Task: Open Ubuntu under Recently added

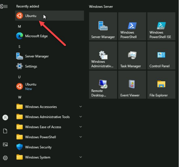Action: click(x=50, y=16)
